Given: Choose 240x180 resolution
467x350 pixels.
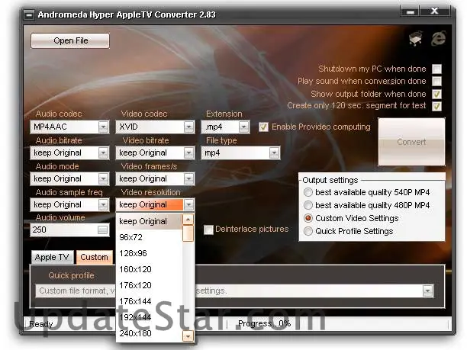Looking at the screenshot, I should [x=149, y=334].
